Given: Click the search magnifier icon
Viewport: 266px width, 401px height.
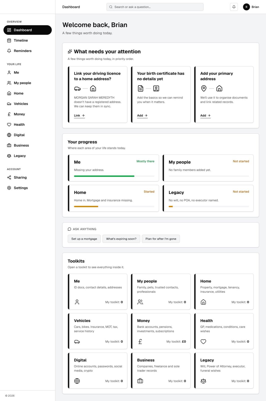Looking at the screenshot, I should click(111, 7).
